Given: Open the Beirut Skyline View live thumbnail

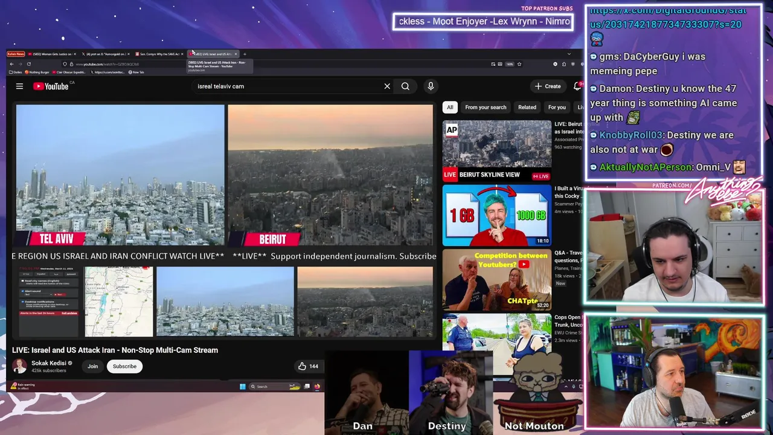Looking at the screenshot, I should pyautogui.click(x=497, y=151).
